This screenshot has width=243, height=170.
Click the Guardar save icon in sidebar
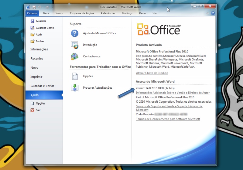pos(33,21)
